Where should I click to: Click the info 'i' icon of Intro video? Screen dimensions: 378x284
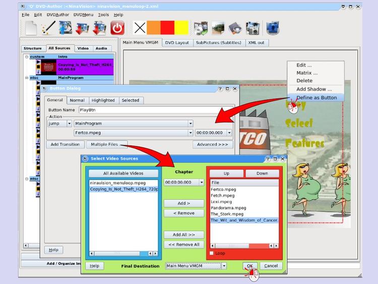coord(38,72)
